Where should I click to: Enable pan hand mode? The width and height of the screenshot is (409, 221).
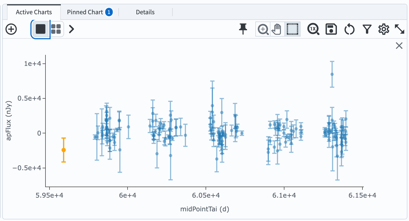pyautogui.click(x=277, y=29)
